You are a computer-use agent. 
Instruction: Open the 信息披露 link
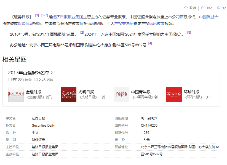click(x=157, y=23)
